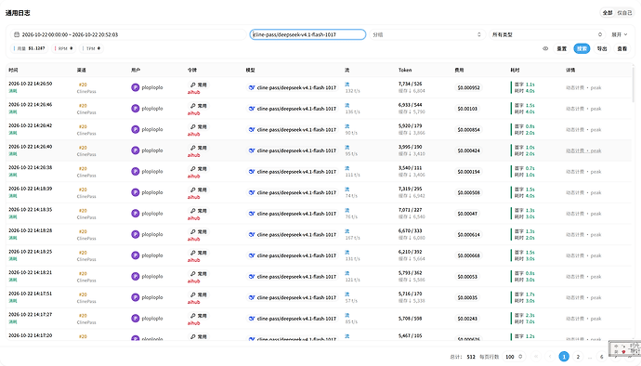Click the 模型 column header
This screenshot has height=366, width=641.
tap(250, 70)
